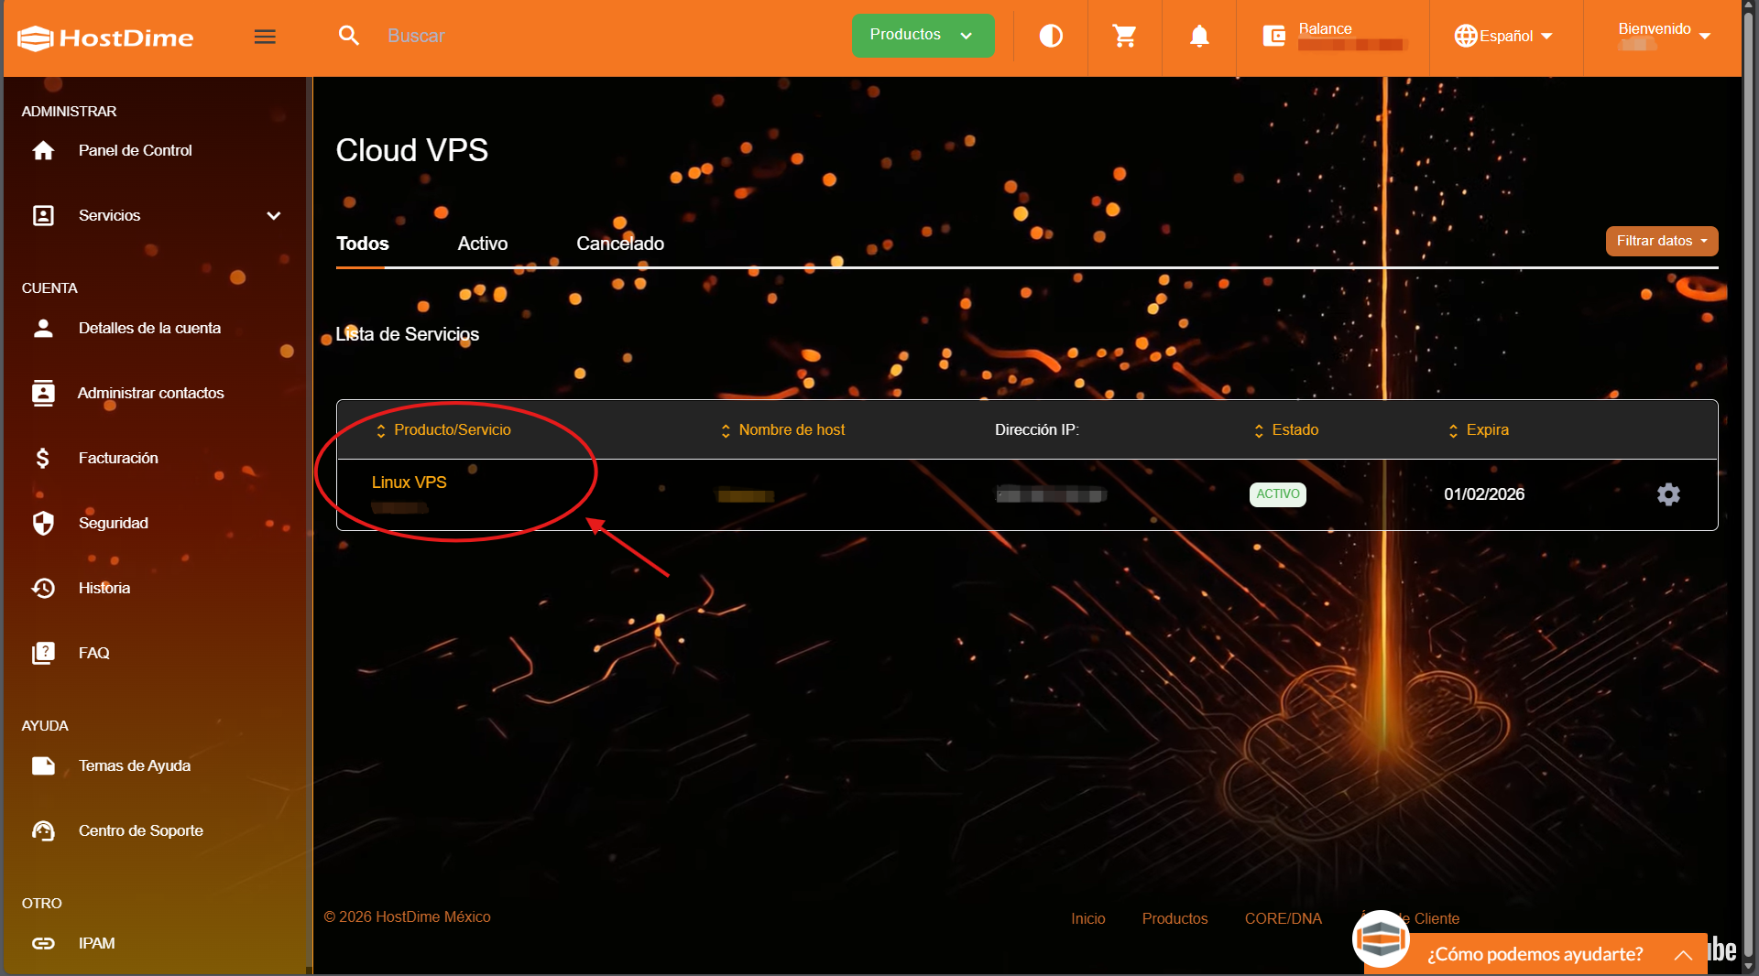
Task: Open the Linux VPS service link
Action: click(409, 483)
